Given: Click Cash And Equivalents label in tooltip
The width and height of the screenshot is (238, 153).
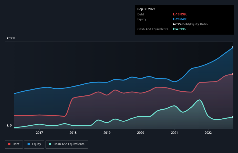Looking at the screenshot, I should [x=153, y=29].
